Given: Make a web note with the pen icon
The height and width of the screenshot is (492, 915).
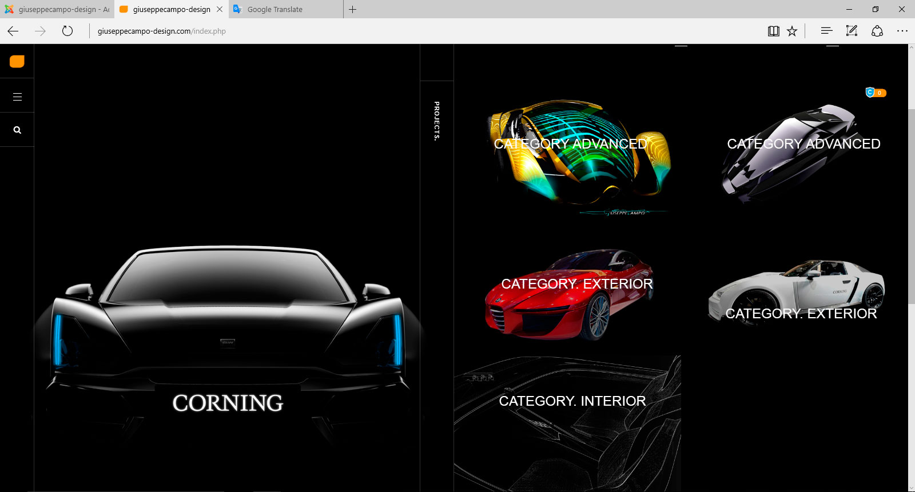Looking at the screenshot, I should [852, 31].
